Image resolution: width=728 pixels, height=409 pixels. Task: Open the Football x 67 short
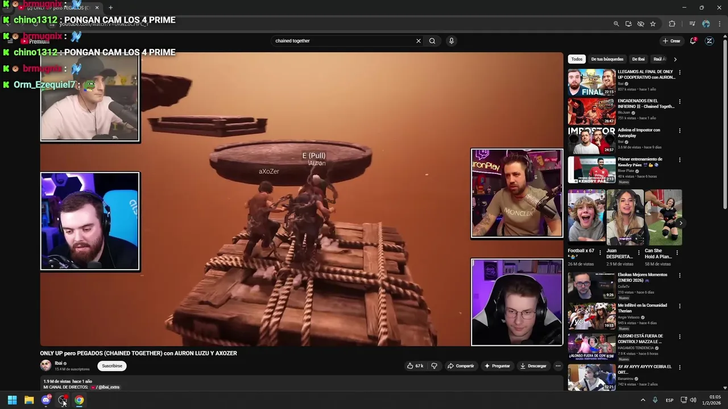pos(586,218)
